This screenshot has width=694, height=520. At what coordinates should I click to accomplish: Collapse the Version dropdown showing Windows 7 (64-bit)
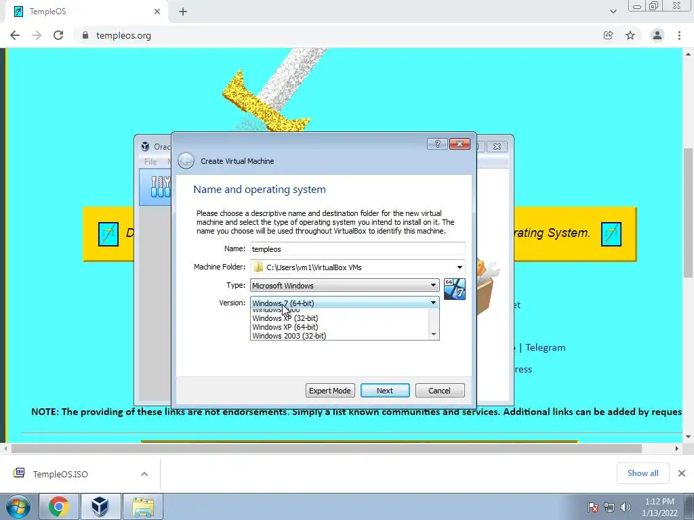(x=344, y=303)
